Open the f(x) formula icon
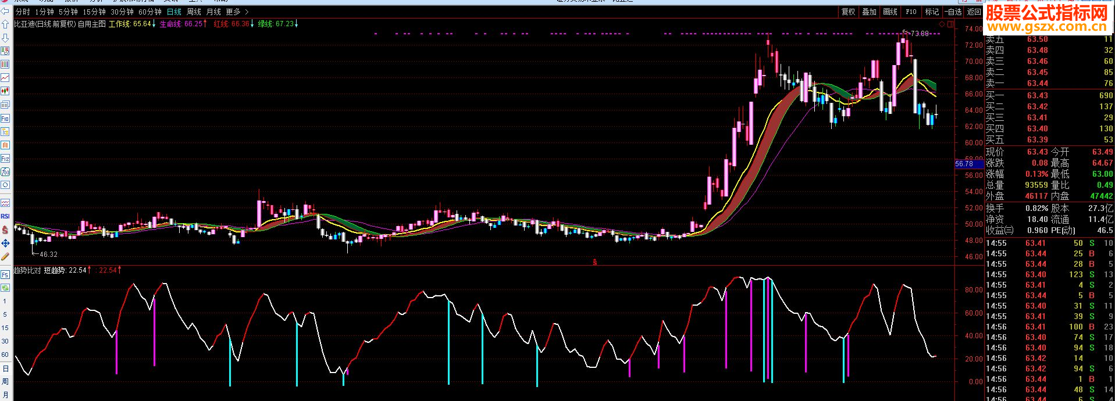The image size is (1115, 401). tap(5, 171)
